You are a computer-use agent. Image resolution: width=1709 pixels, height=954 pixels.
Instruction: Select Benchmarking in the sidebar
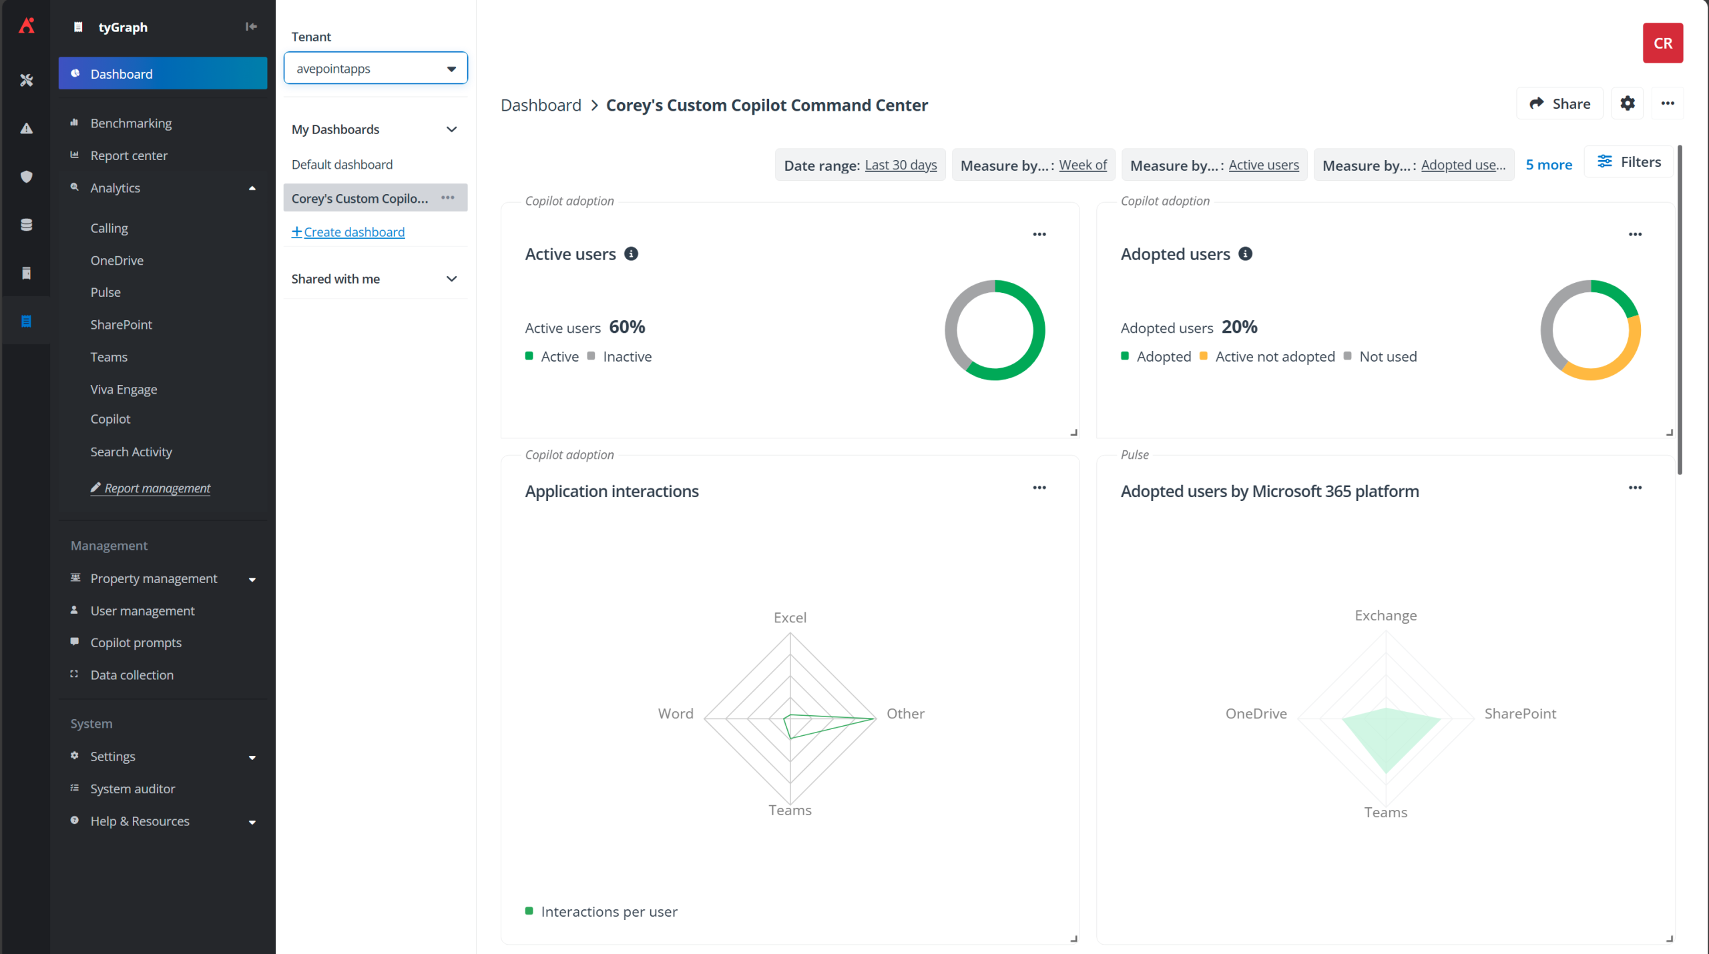pyautogui.click(x=131, y=123)
